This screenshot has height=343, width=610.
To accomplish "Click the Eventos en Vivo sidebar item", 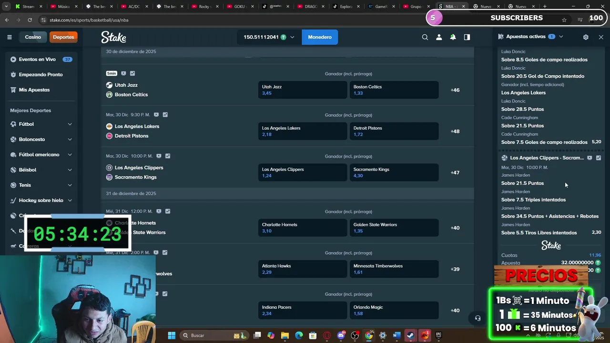I will pyautogui.click(x=41, y=59).
